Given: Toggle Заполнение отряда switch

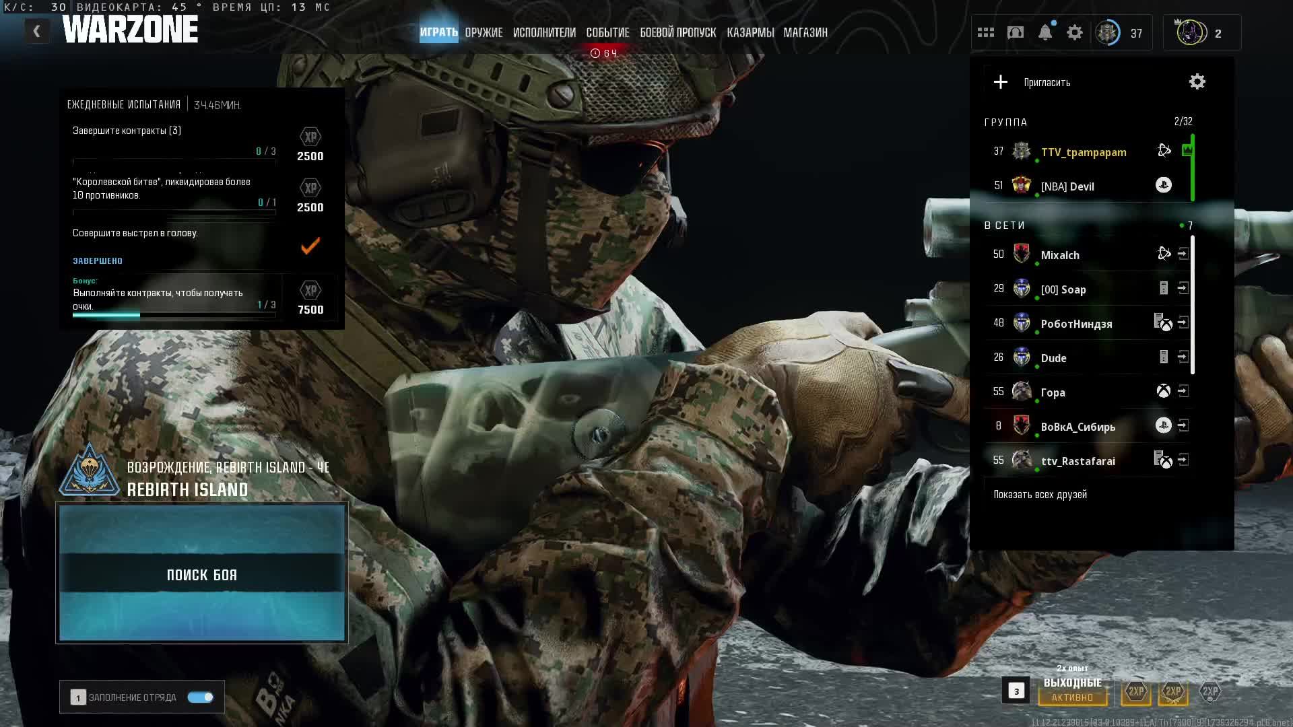Looking at the screenshot, I should click(x=200, y=697).
